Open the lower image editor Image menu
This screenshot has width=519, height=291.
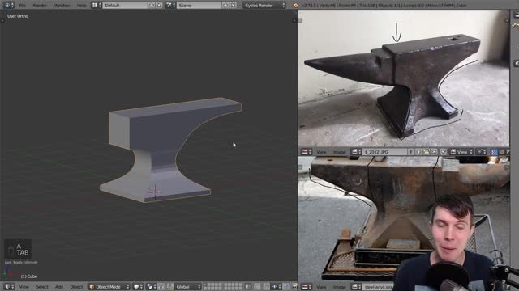pos(339,287)
